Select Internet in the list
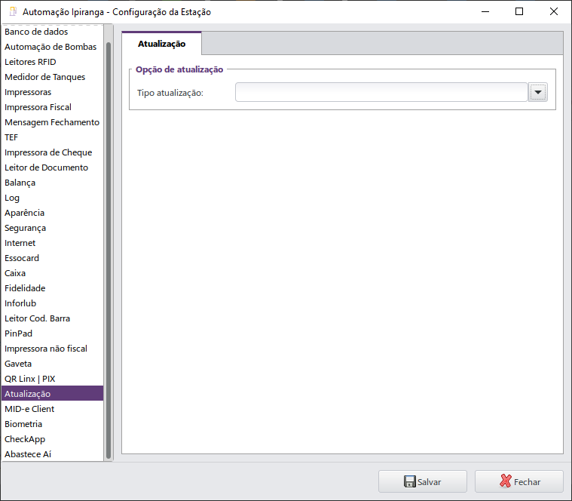Image resolution: width=572 pixels, height=501 pixels. coord(53,243)
